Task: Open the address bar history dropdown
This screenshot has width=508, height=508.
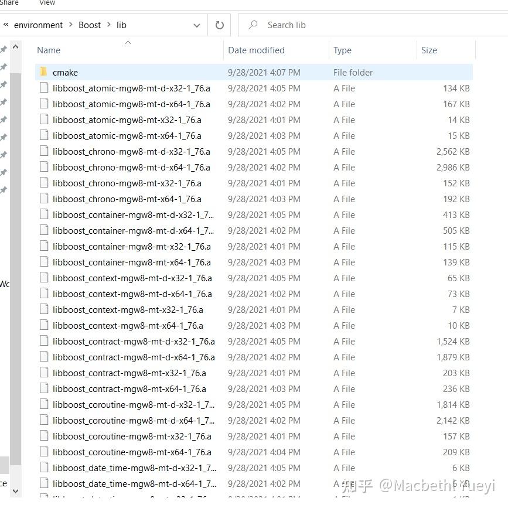Action: tap(197, 25)
